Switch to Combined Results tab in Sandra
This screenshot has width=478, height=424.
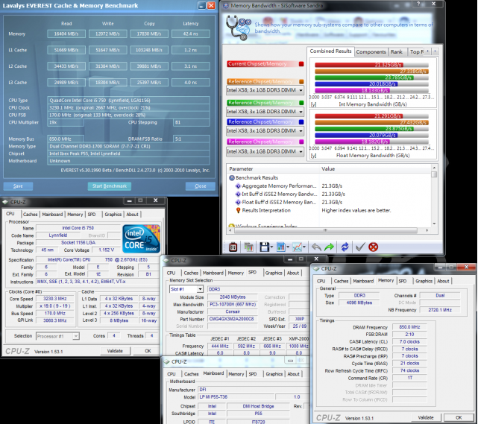(x=330, y=51)
